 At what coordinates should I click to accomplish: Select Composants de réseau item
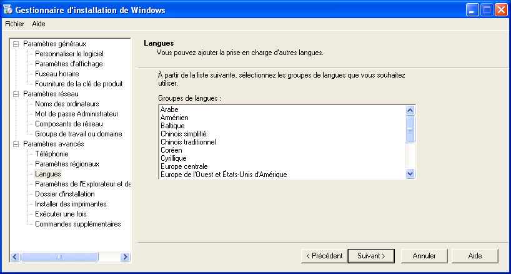pos(69,124)
